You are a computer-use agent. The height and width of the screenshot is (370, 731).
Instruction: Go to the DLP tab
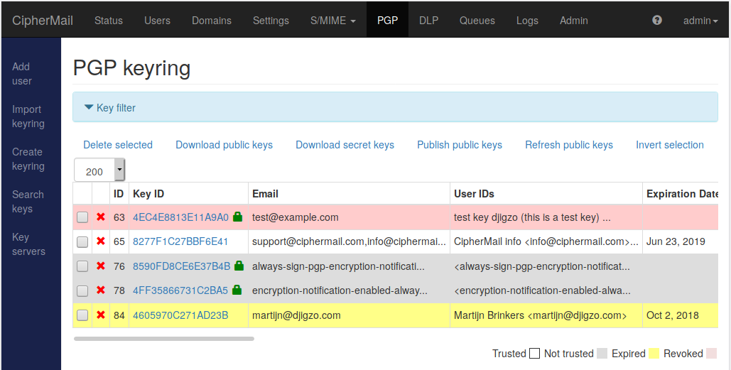[x=428, y=21]
